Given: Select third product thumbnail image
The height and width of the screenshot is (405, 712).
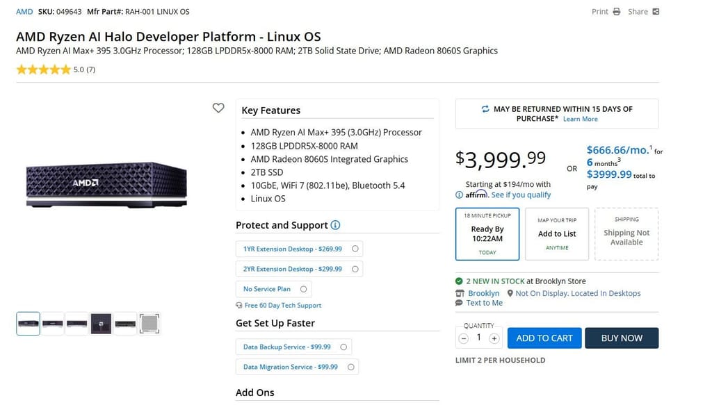Looking at the screenshot, I should coord(76,323).
